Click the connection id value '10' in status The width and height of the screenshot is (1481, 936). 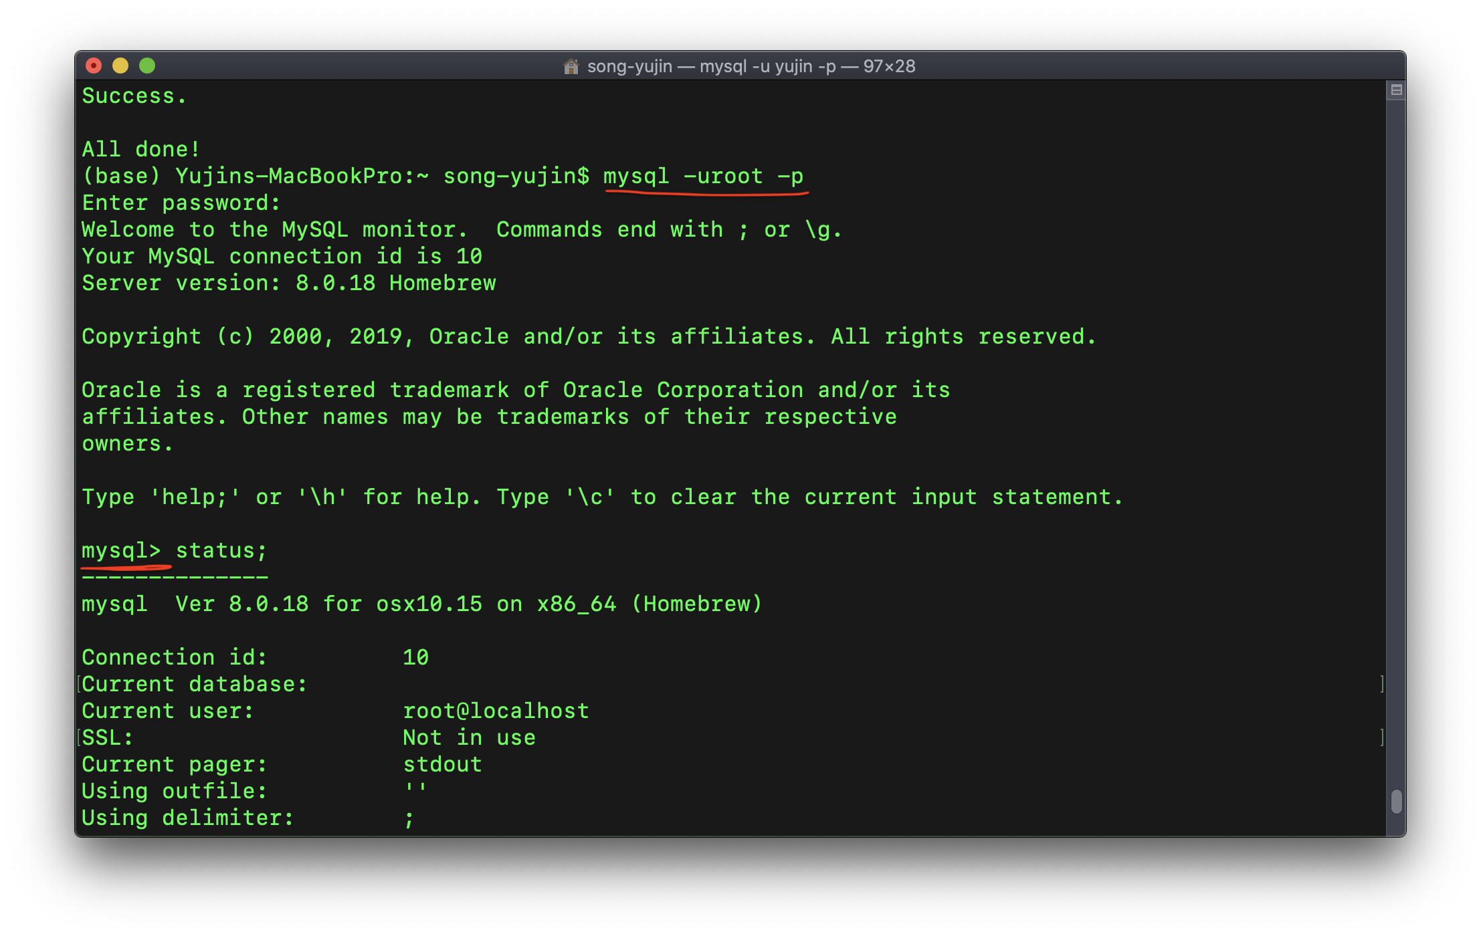[415, 658]
